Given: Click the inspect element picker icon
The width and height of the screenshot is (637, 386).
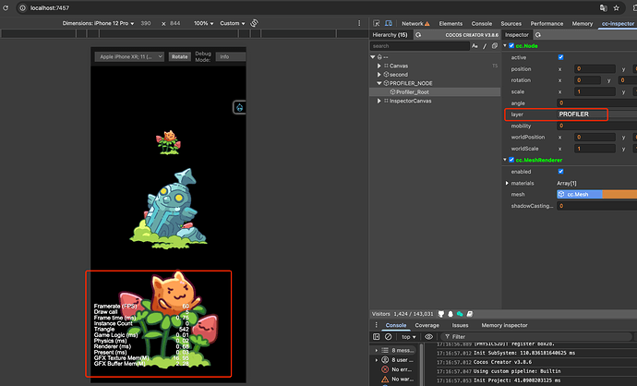Looking at the screenshot, I should point(379,23).
